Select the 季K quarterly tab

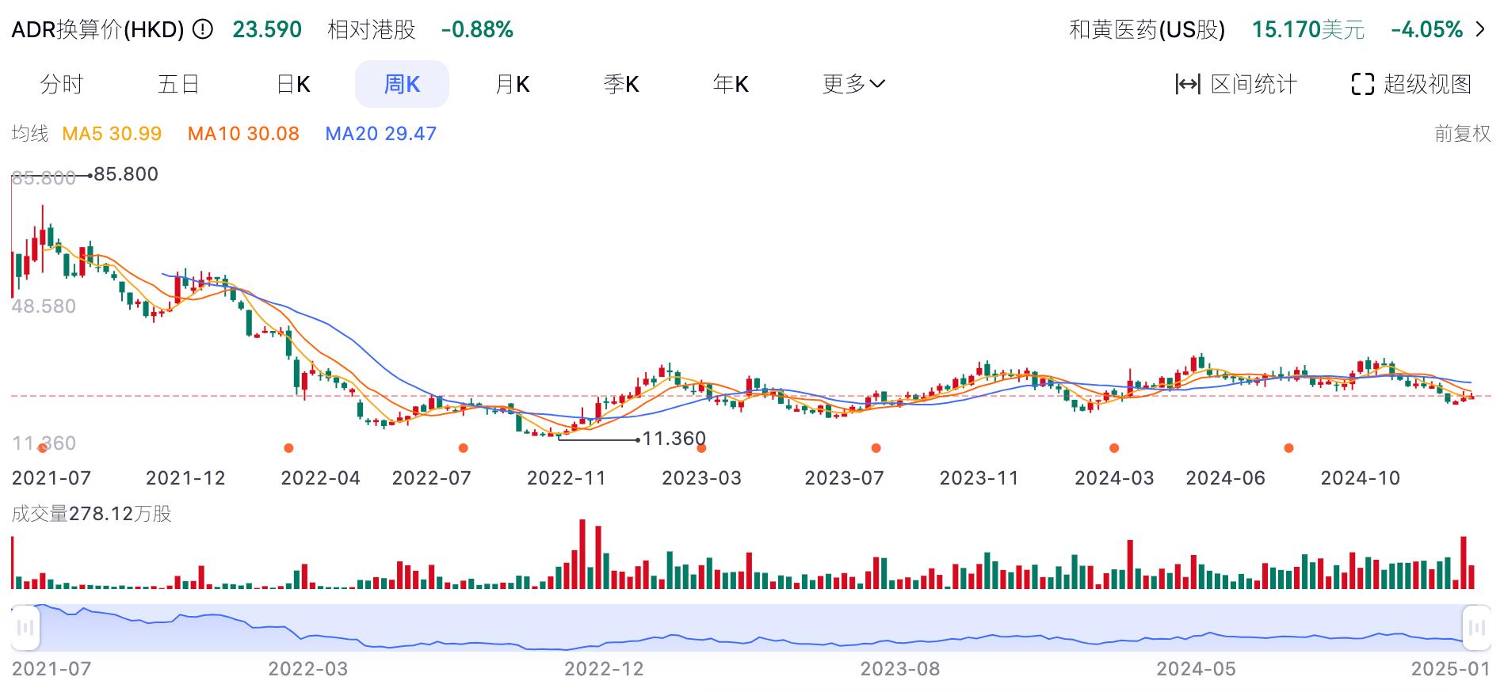click(620, 84)
